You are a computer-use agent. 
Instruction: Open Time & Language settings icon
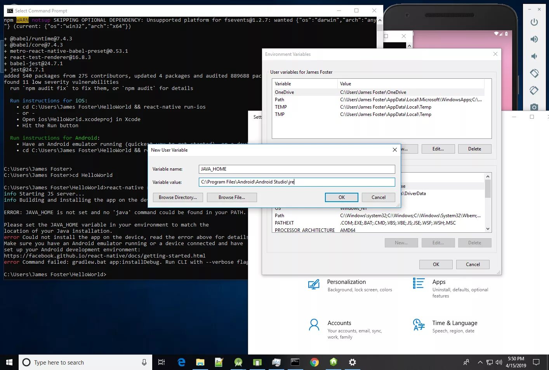[x=419, y=325]
